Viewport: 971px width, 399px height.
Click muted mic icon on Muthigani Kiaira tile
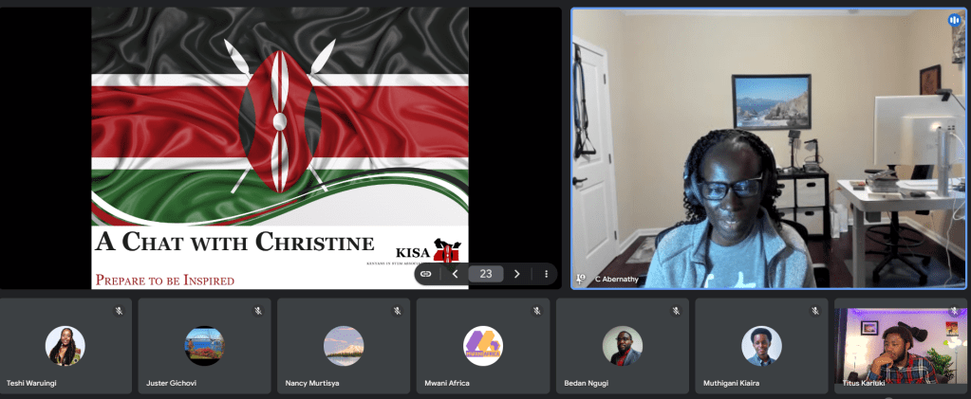click(815, 311)
